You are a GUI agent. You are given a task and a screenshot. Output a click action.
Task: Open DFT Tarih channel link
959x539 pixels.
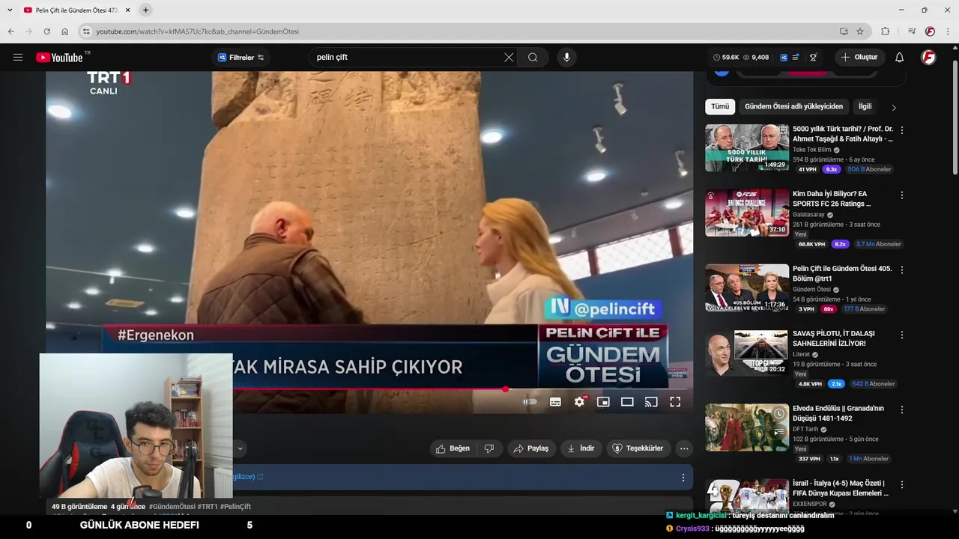[x=805, y=430]
